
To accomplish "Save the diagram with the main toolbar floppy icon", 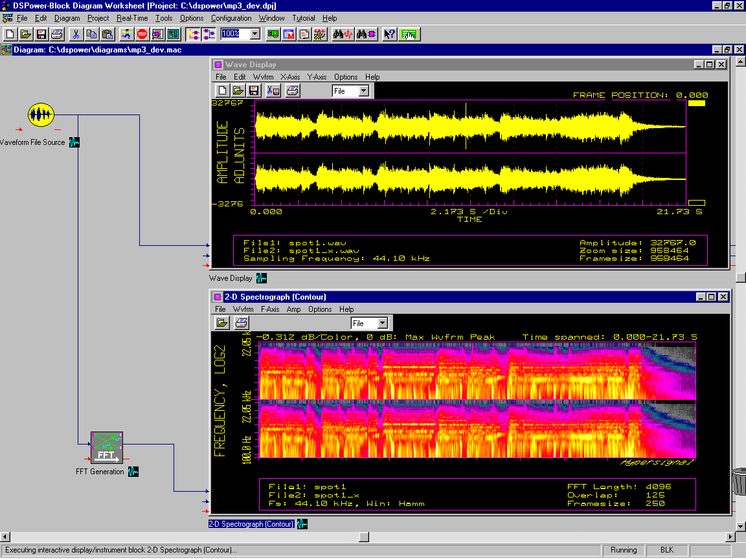I will [41, 34].
